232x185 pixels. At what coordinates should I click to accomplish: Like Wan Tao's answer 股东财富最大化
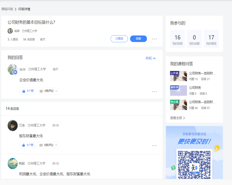pyautogui.click(x=28, y=145)
